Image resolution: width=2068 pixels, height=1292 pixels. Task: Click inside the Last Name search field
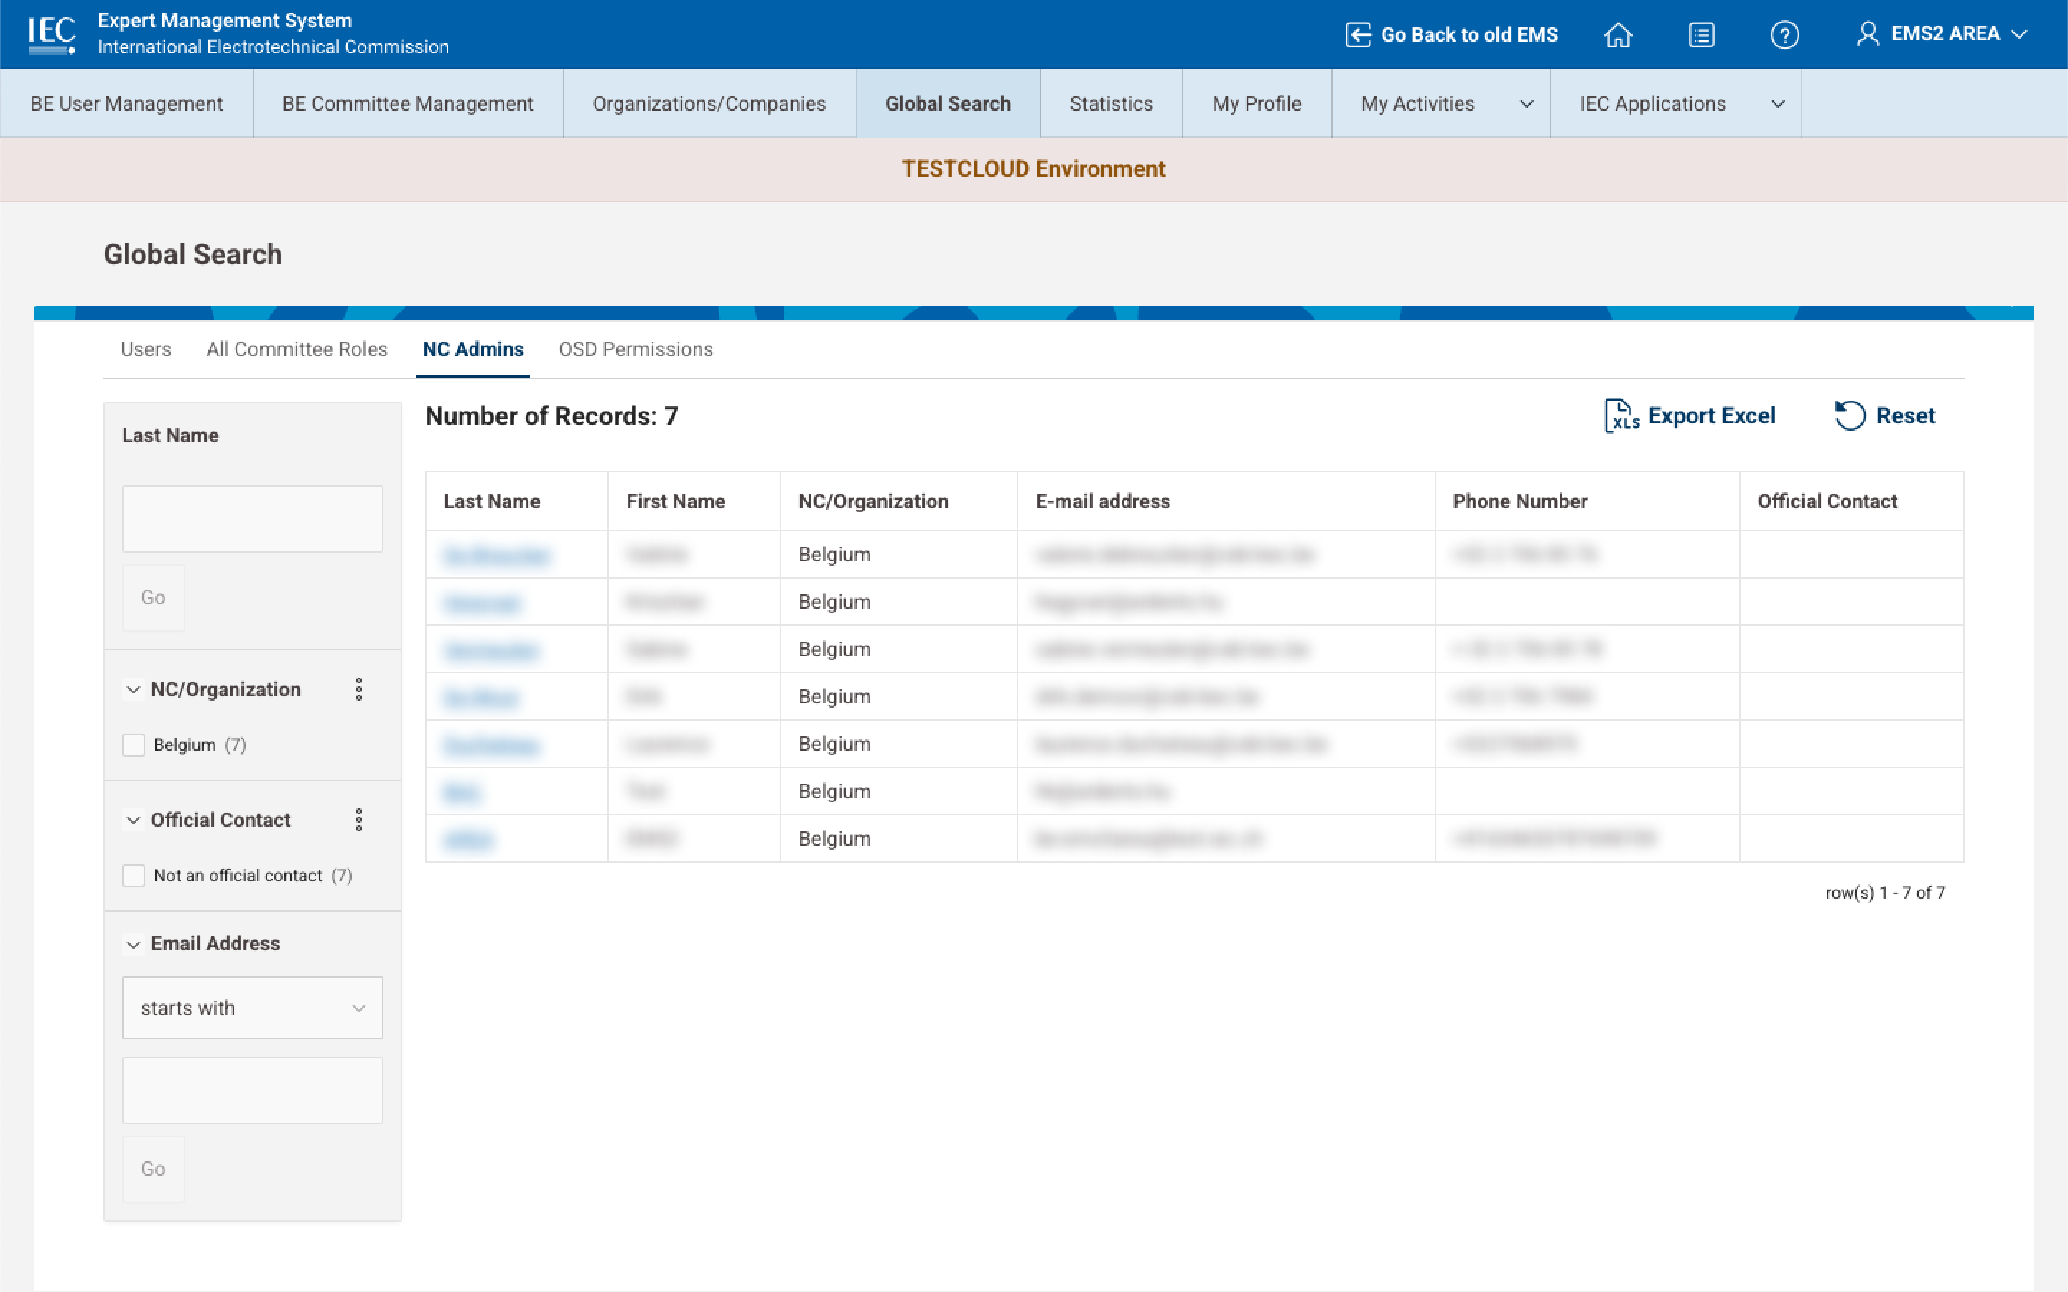point(252,518)
